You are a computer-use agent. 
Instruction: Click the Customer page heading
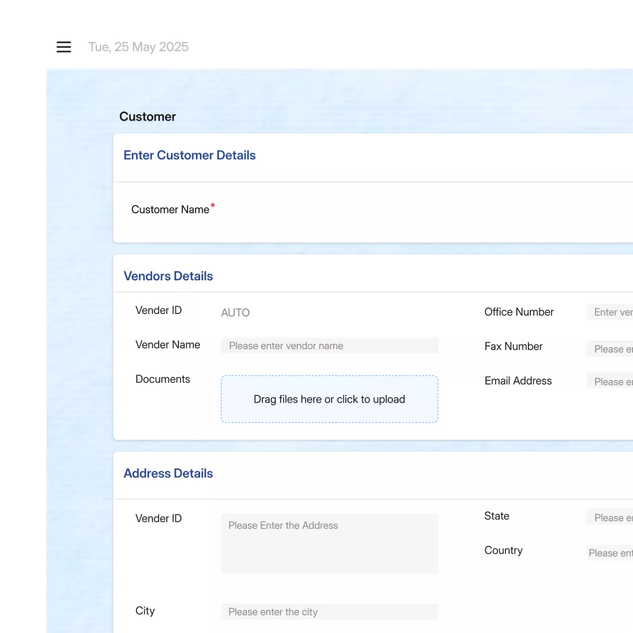tap(147, 117)
